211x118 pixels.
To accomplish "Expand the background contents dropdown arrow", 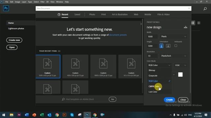I will pyautogui.click(x=174, y=75).
